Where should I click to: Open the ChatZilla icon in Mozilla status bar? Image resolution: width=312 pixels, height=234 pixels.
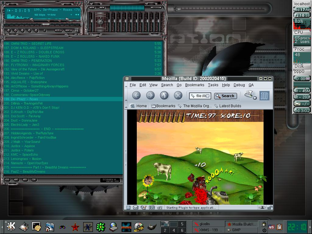160,208
